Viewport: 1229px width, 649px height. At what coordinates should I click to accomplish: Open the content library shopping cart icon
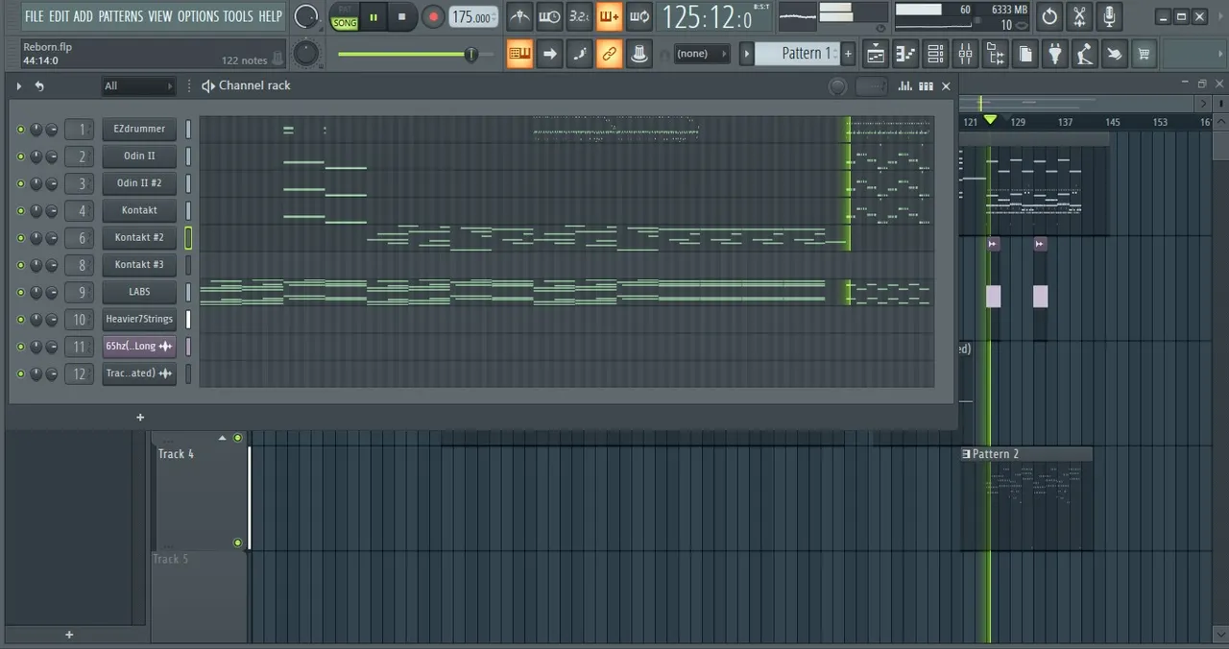point(1144,54)
